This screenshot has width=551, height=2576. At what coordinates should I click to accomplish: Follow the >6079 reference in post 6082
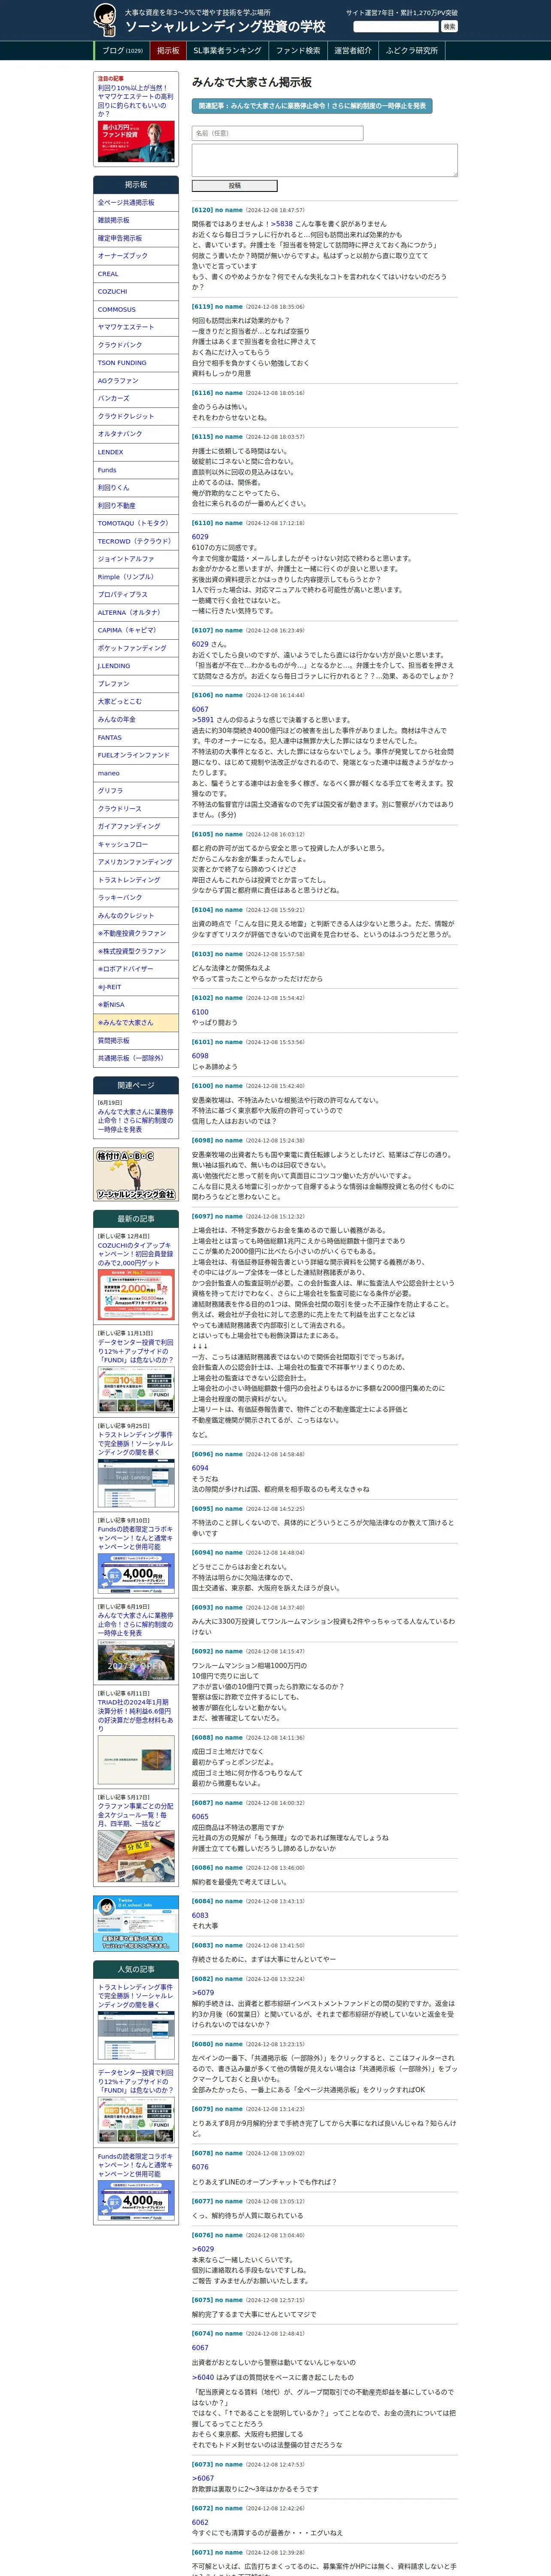pyautogui.click(x=203, y=1993)
